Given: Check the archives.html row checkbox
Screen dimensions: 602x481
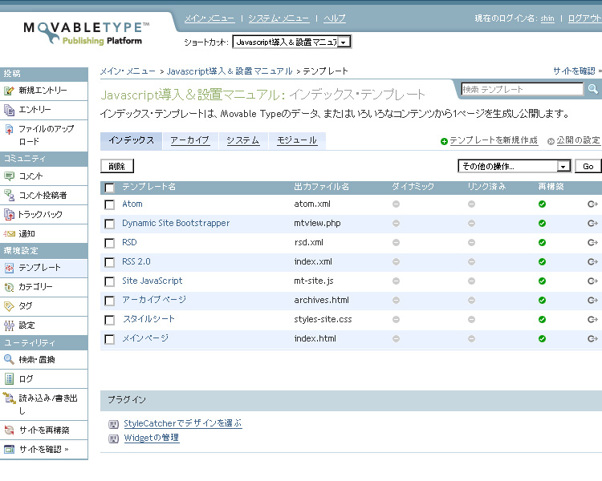Looking at the screenshot, I should pos(109,301).
